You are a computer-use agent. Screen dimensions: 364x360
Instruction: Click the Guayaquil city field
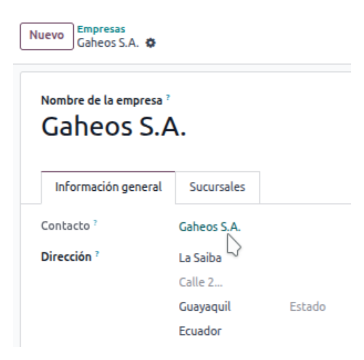207,307
